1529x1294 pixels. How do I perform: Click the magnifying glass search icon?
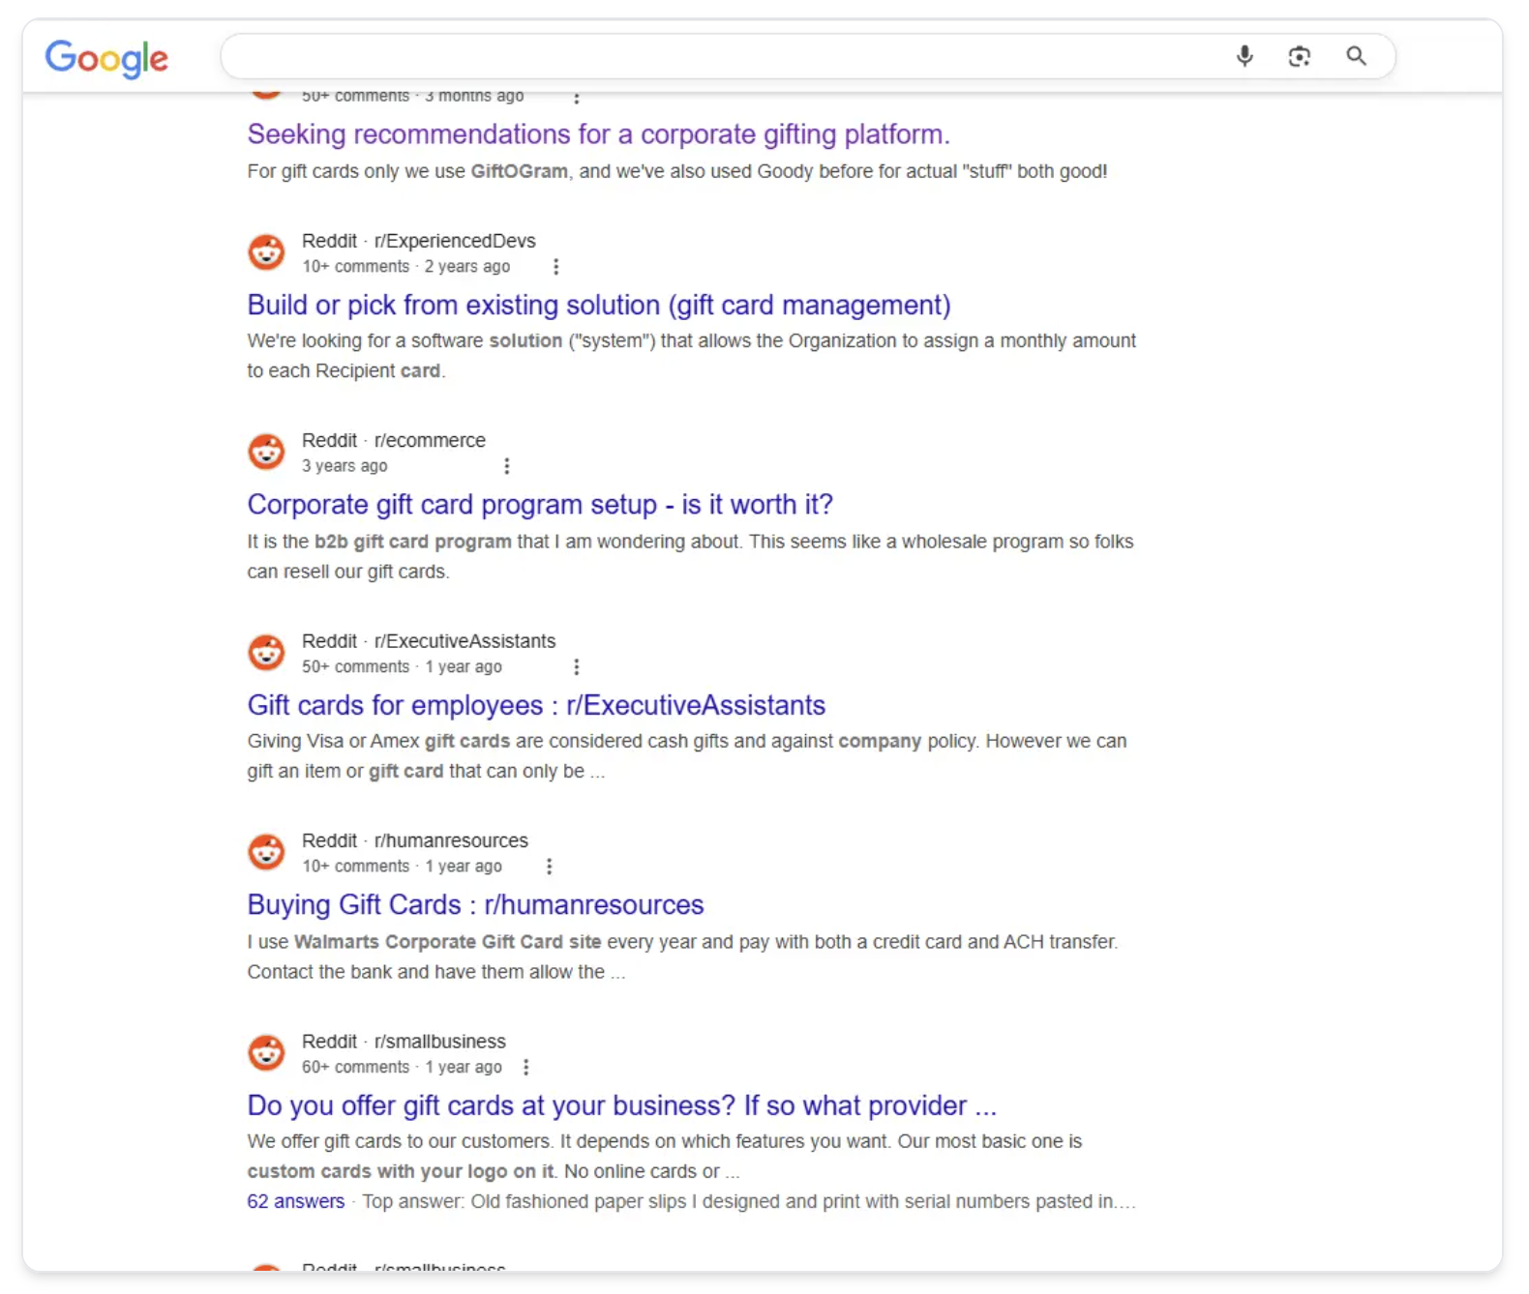1356,56
